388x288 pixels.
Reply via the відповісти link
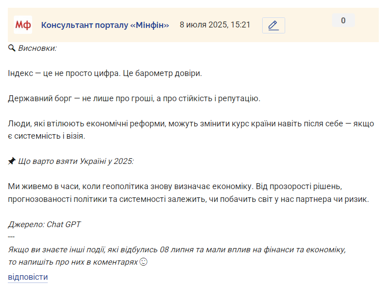point(28,277)
